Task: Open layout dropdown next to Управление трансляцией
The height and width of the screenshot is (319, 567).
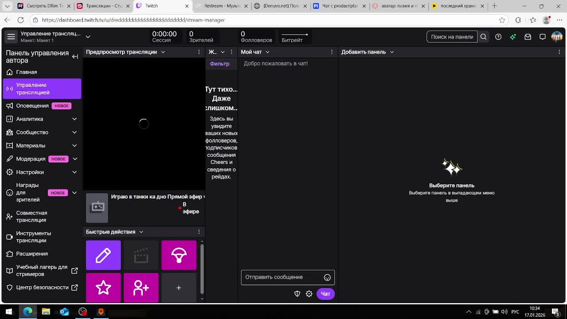Action: point(88,37)
